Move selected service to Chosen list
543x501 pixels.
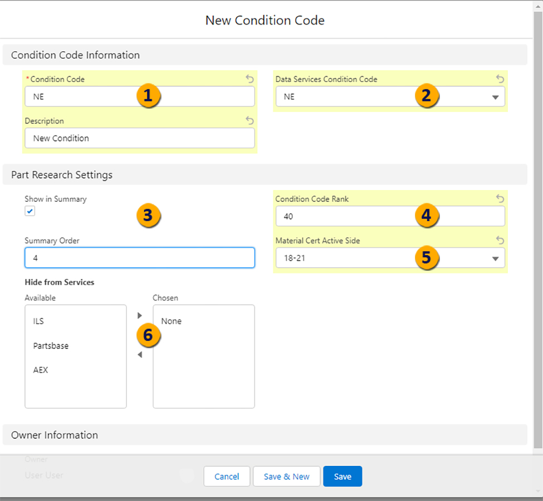[x=140, y=315]
